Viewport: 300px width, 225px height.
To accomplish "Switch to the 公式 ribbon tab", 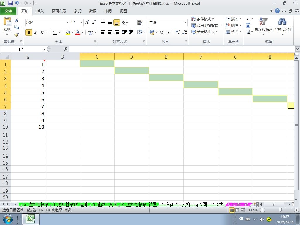I will [x=78, y=11].
